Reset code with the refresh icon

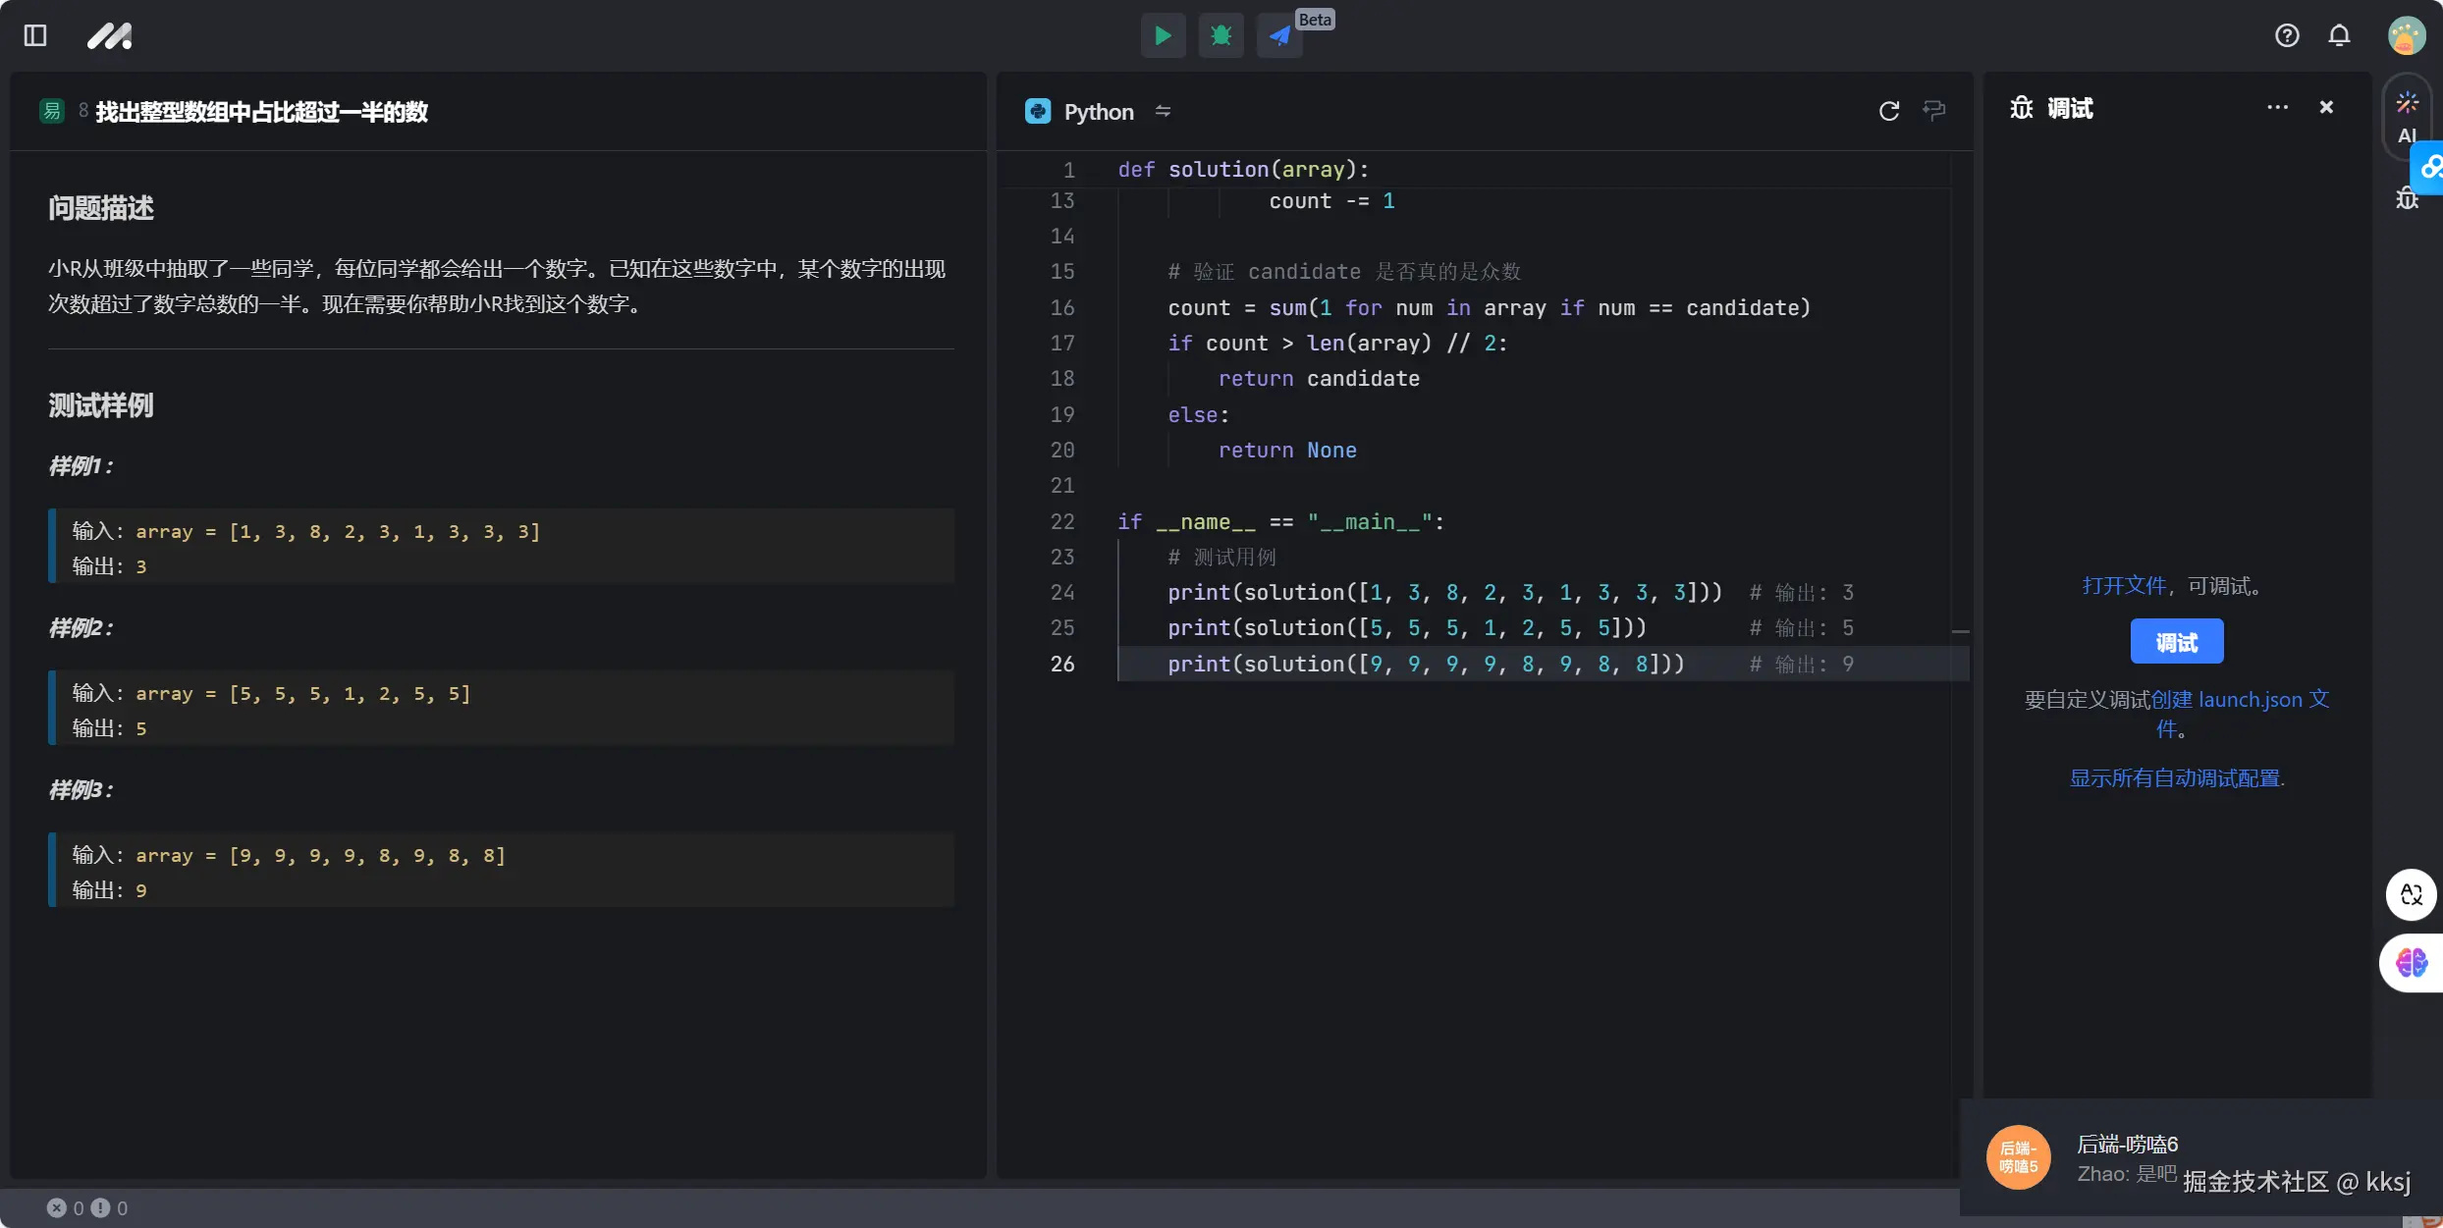[1888, 111]
